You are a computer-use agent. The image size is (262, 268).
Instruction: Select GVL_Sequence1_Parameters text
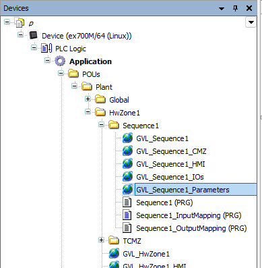coord(183,190)
